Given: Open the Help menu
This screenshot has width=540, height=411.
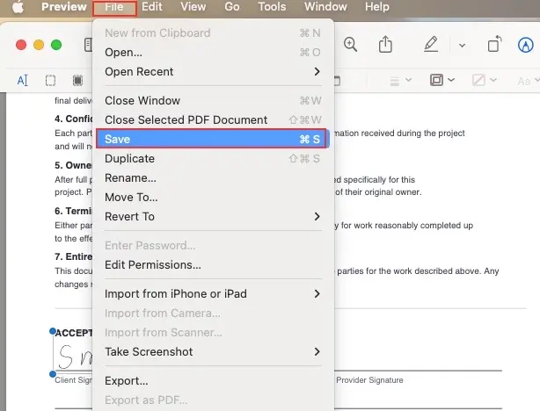Looking at the screenshot, I should pyautogui.click(x=377, y=6).
